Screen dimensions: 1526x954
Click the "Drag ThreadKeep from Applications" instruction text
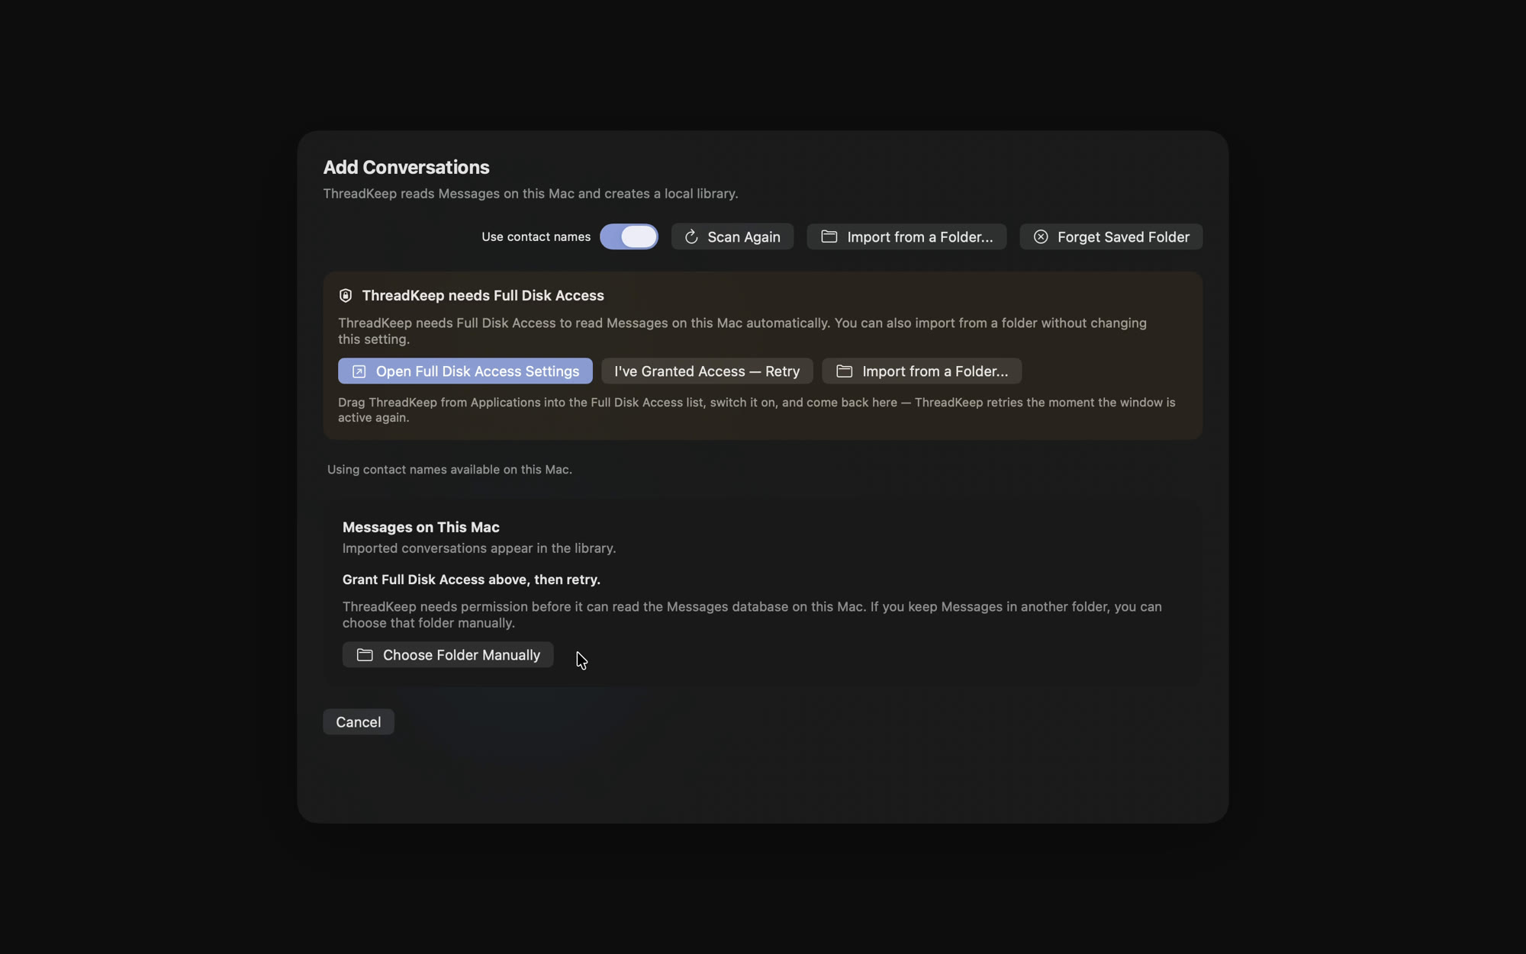pyautogui.click(x=756, y=410)
